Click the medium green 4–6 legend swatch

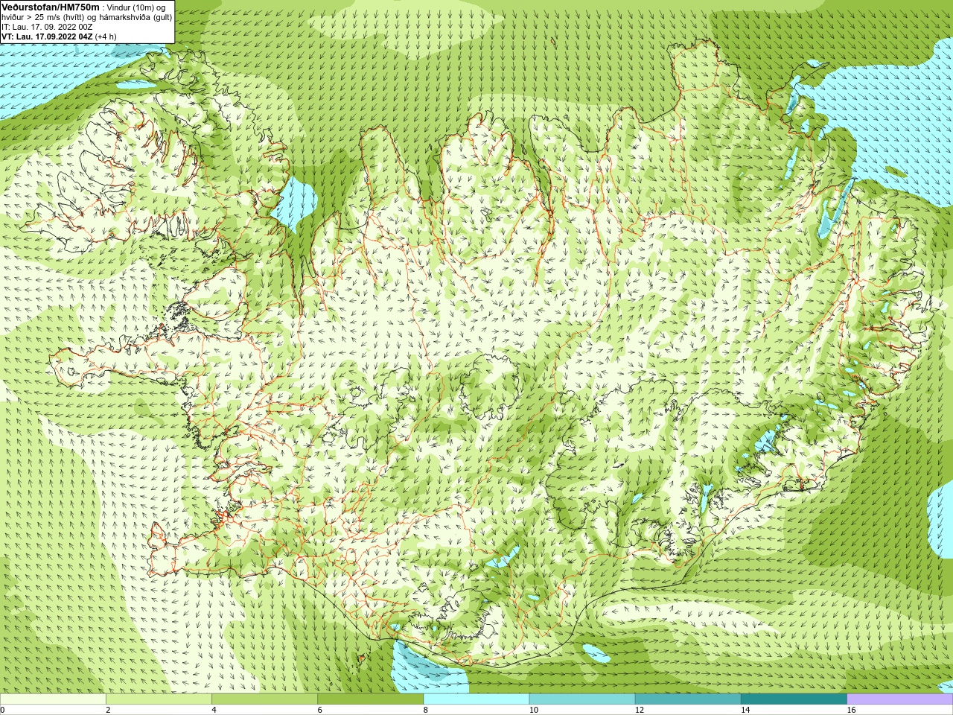click(x=264, y=699)
